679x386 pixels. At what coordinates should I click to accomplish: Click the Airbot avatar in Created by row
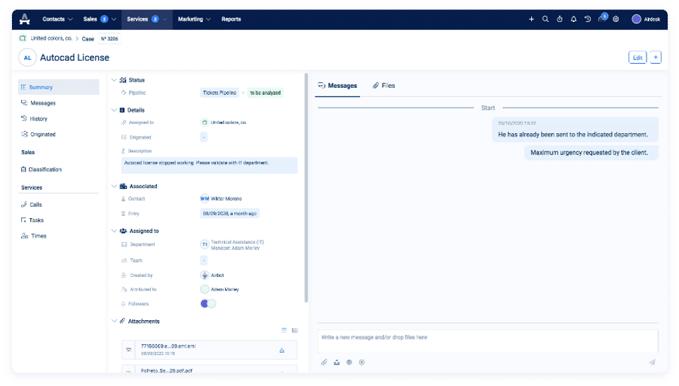pyautogui.click(x=204, y=275)
